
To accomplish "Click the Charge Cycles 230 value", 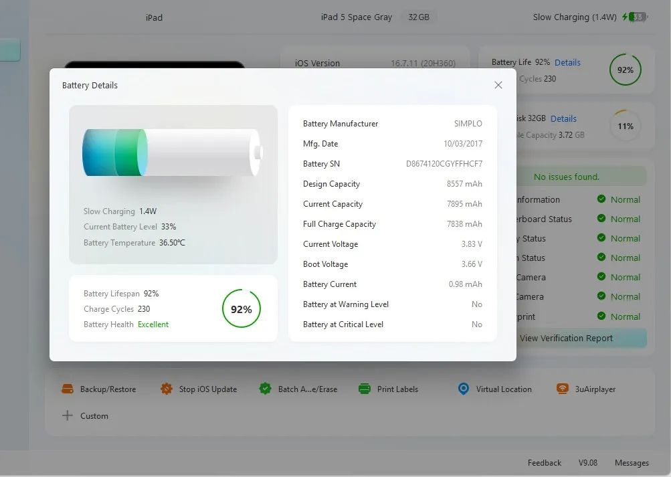I will click(x=144, y=309).
